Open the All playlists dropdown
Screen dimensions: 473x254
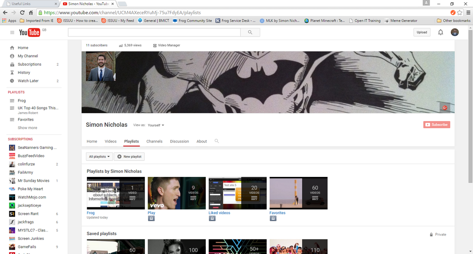click(99, 157)
